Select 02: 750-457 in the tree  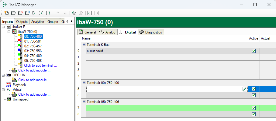[33, 46]
